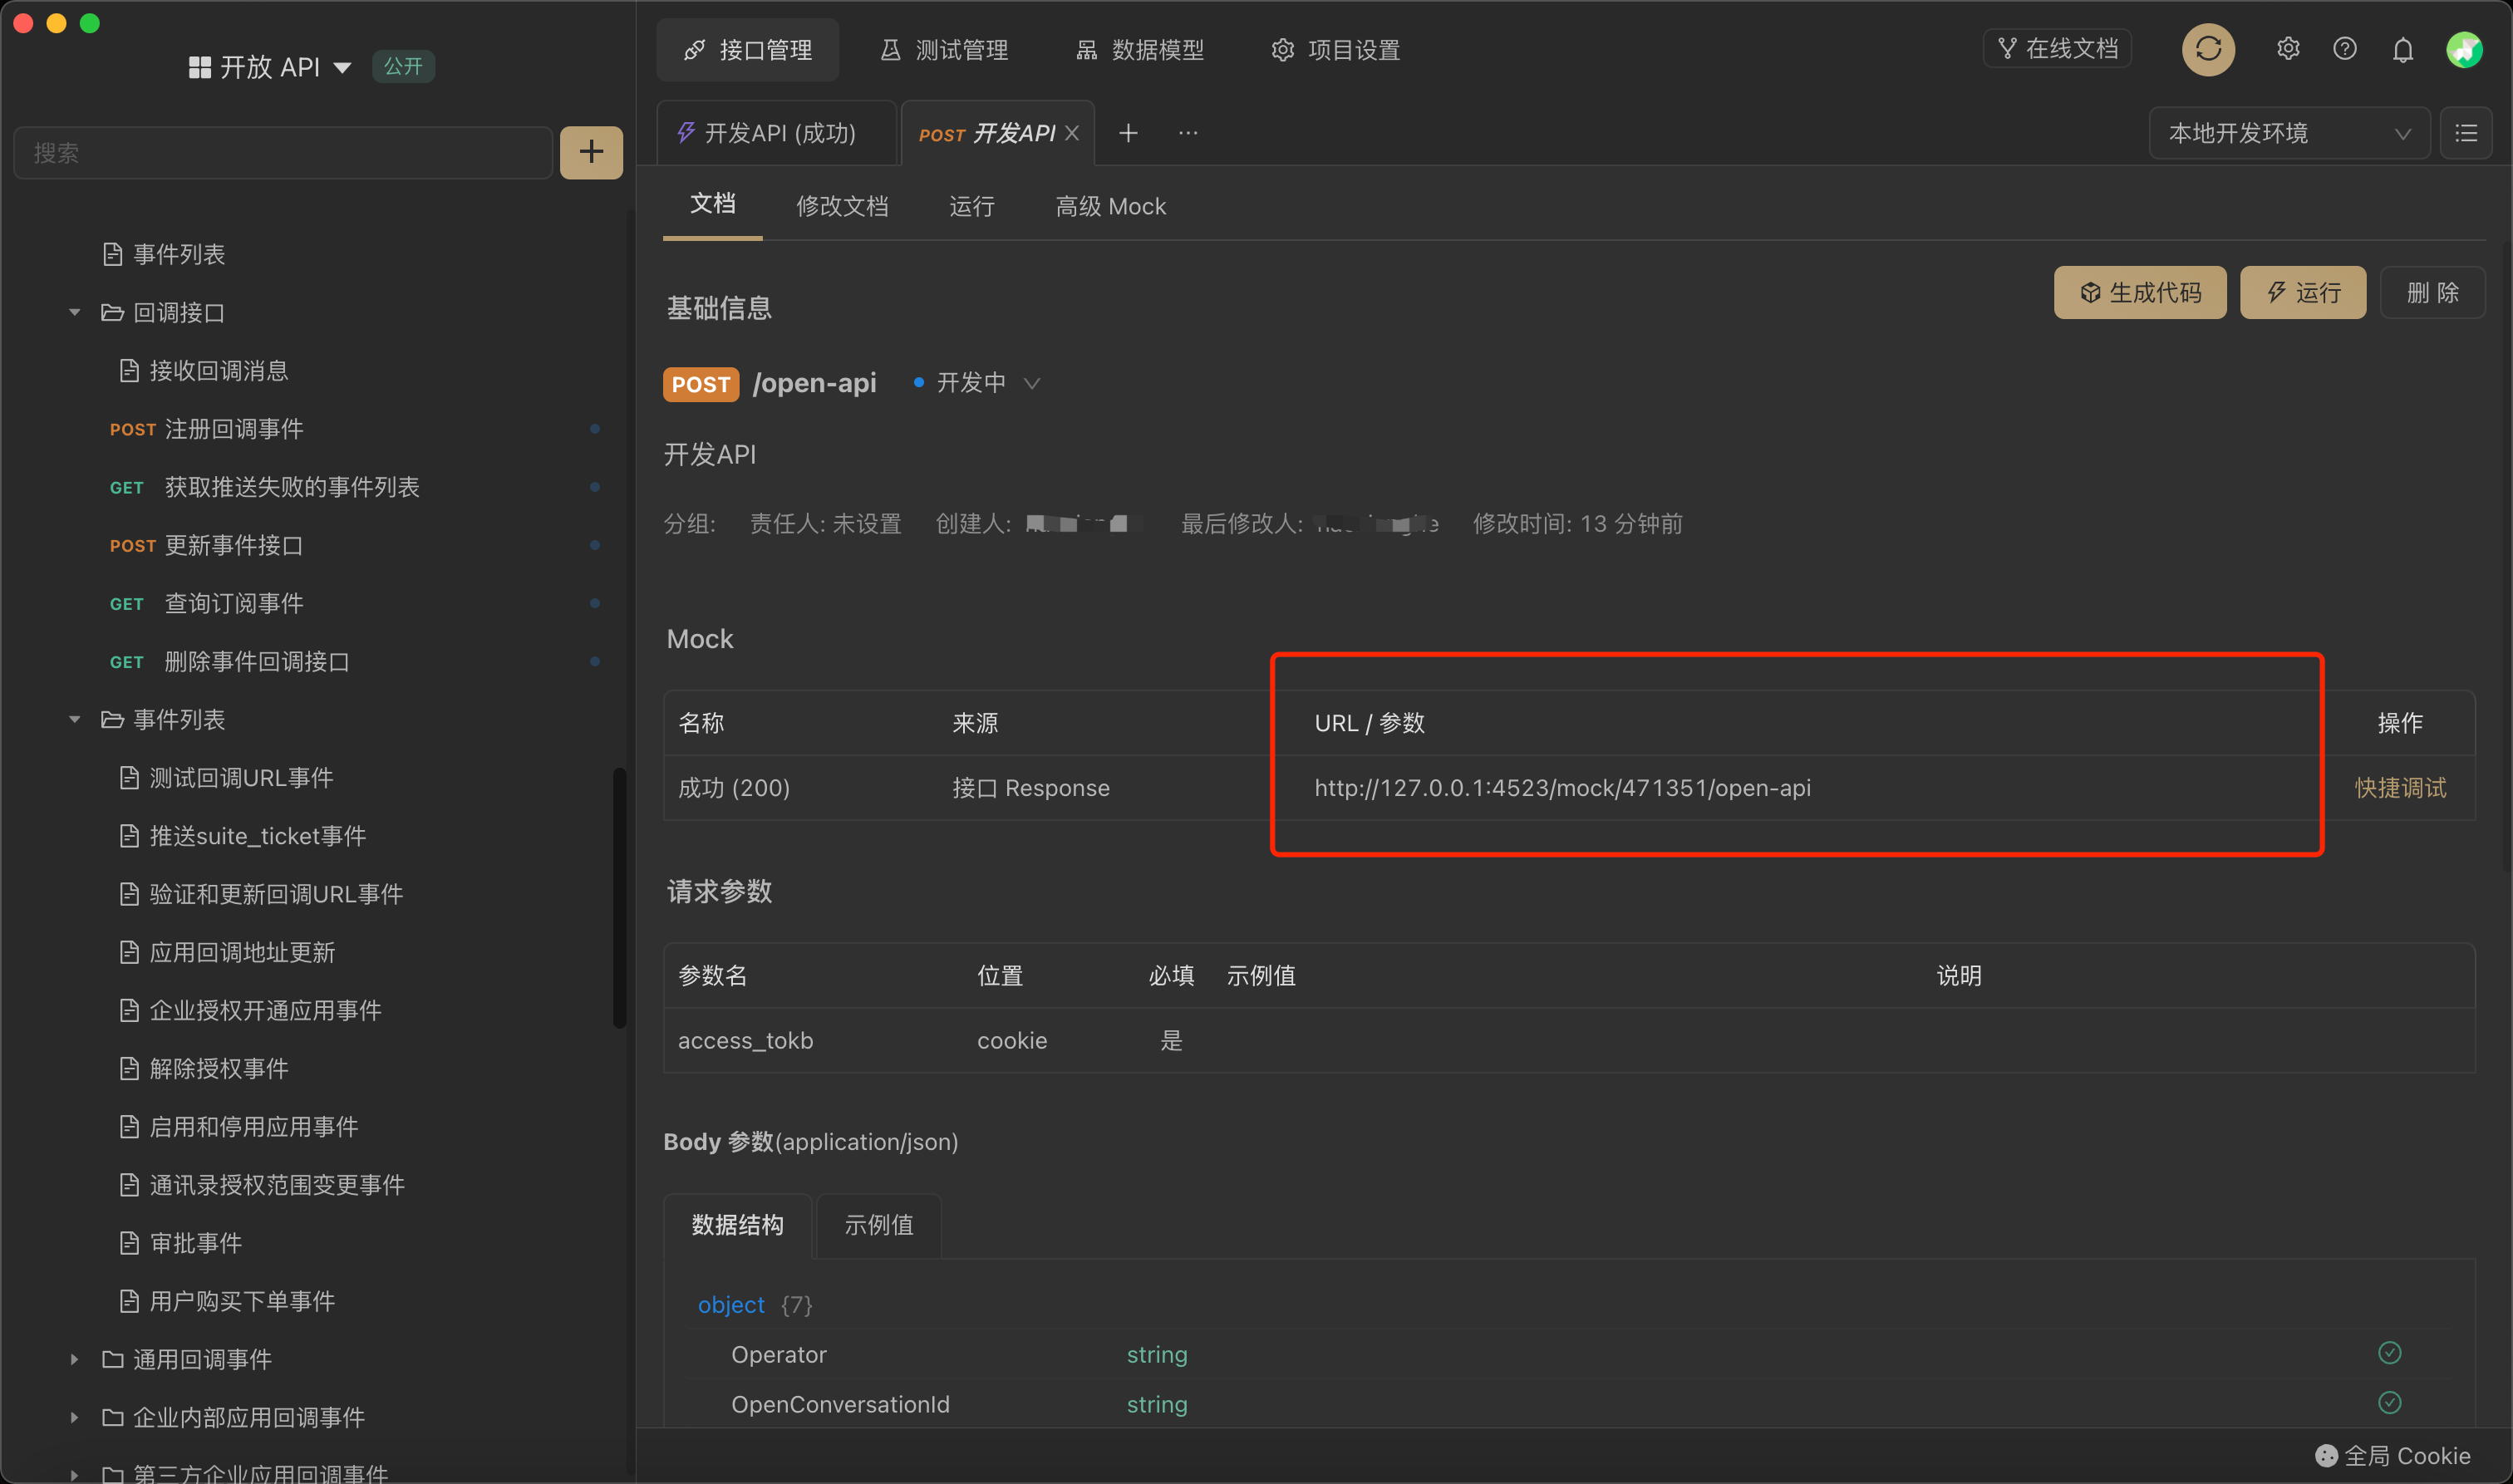This screenshot has width=2513, height=1484.
Task: Click the 快捷调试 link
Action: [x=2400, y=788]
